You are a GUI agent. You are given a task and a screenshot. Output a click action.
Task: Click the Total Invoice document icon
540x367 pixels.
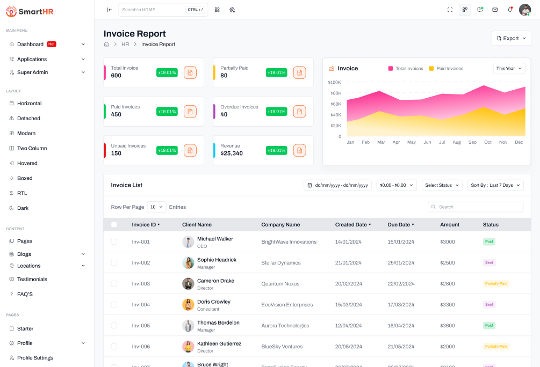pyautogui.click(x=190, y=72)
